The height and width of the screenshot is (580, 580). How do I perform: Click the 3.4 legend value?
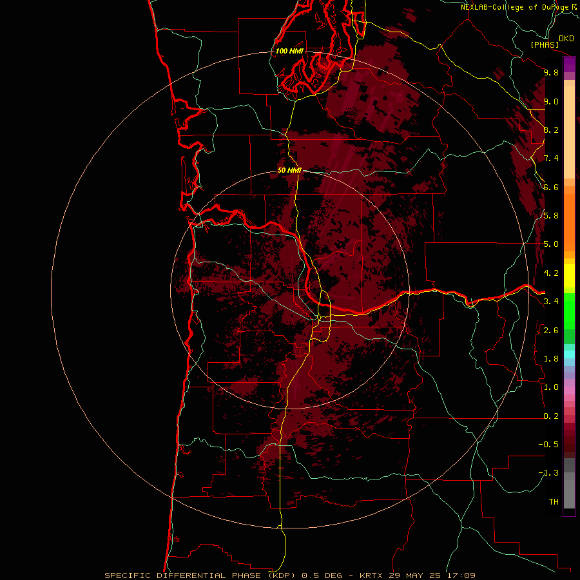pos(551,302)
